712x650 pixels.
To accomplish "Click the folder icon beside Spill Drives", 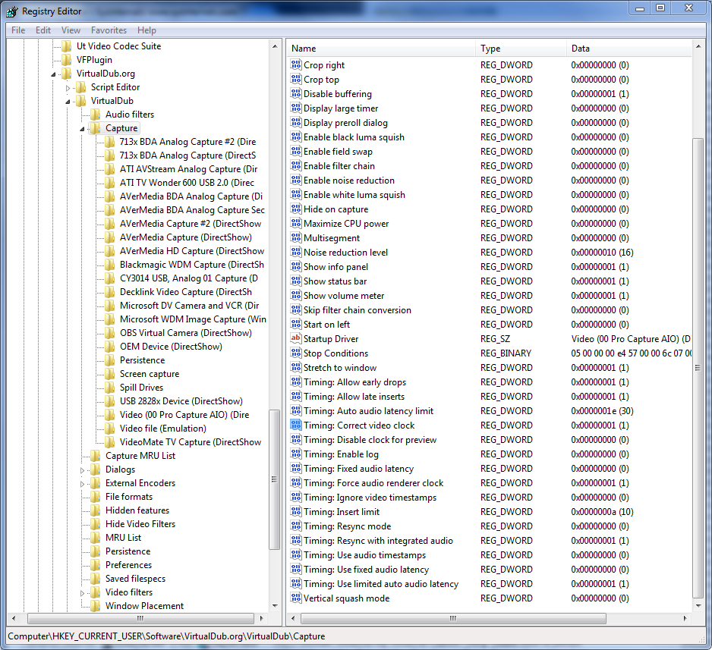I will click(110, 388).
